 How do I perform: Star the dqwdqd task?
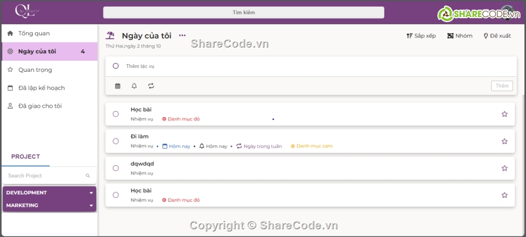coord(504,168)
